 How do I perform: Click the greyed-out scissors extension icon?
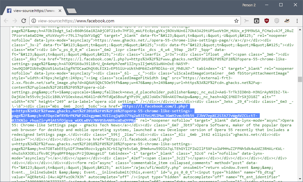[247, 21]
